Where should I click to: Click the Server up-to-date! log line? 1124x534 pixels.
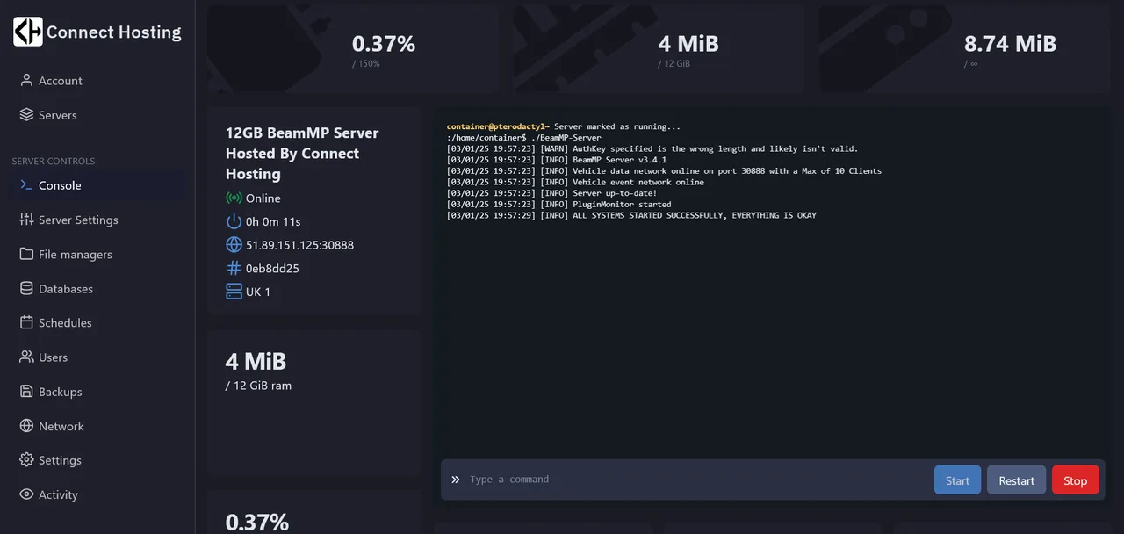tap(551, 193)
